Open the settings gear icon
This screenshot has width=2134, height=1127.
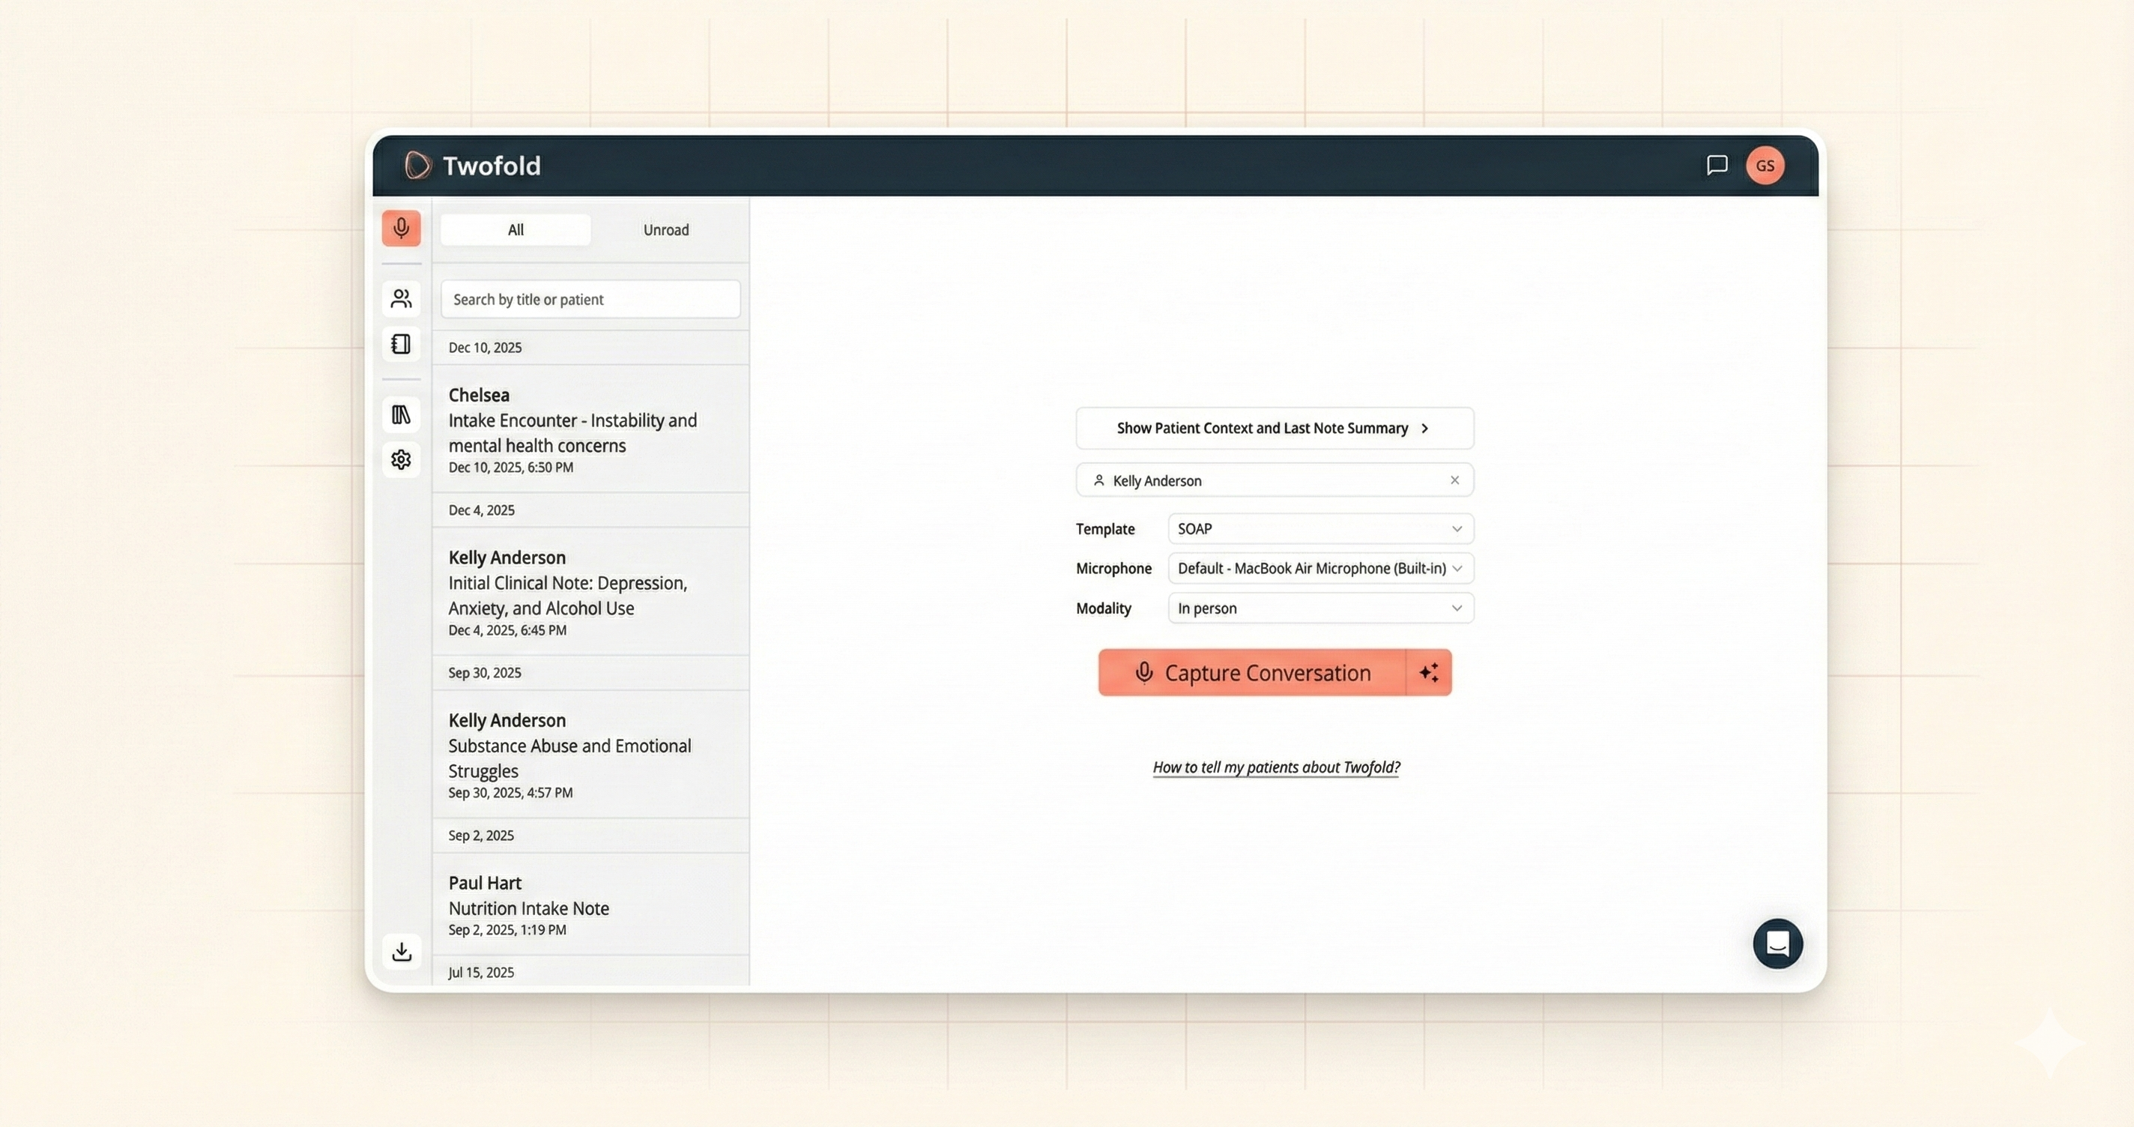tap(401, 459)
